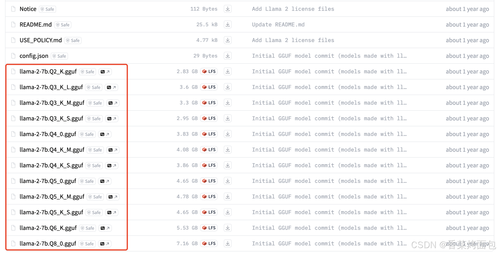Download llama-2-7b.Q8_0.gguf via download icon
This screenshot has width=497, height=253.
228,243
